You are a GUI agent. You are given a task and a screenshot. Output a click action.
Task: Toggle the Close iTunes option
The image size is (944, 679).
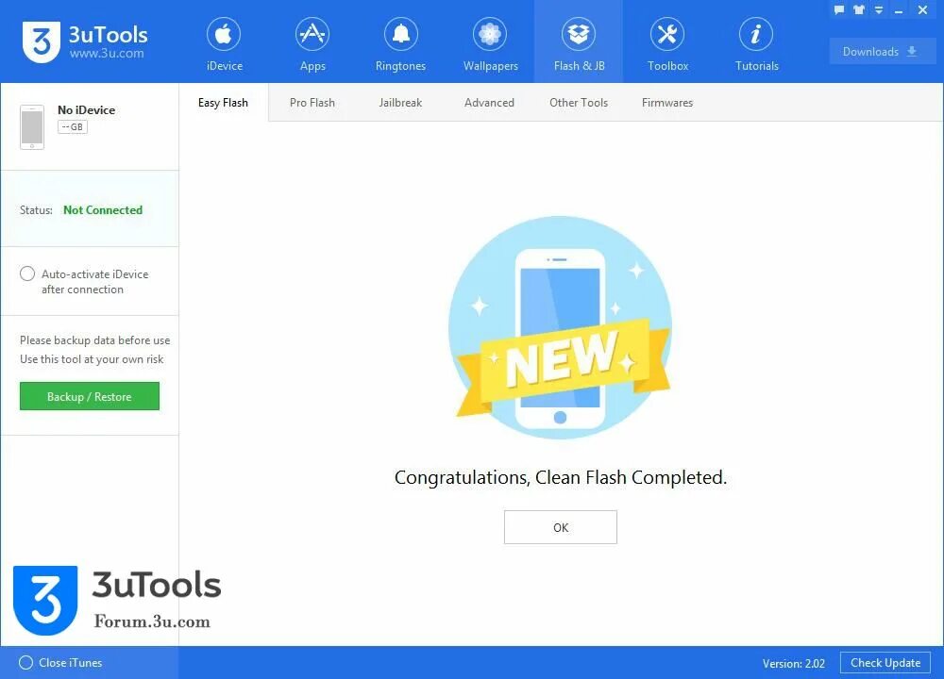pos(25,662)
